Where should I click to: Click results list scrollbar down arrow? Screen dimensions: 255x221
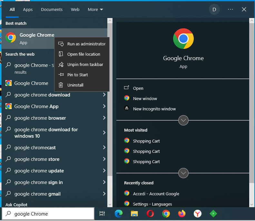(110, 205)
